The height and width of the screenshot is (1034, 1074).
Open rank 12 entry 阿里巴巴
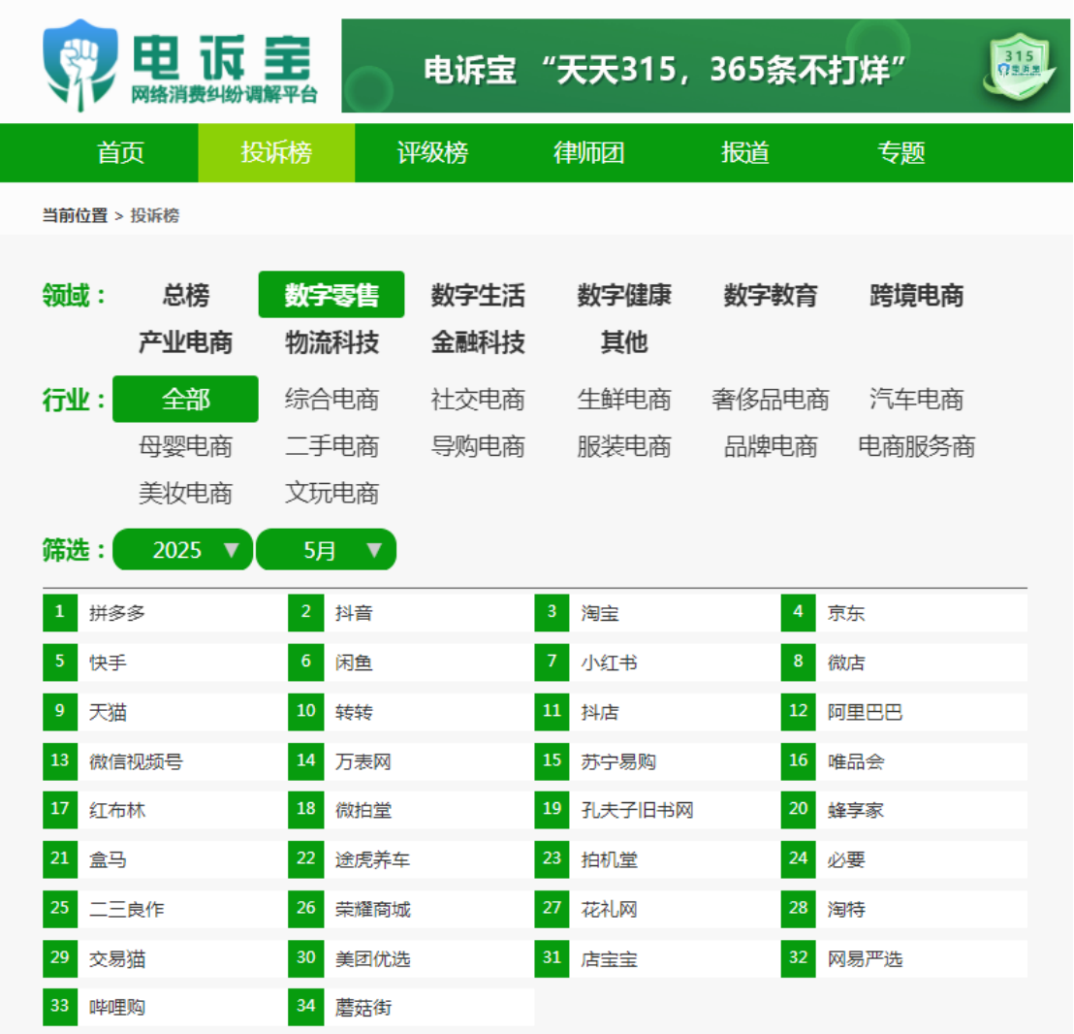(x=904, y=712)
